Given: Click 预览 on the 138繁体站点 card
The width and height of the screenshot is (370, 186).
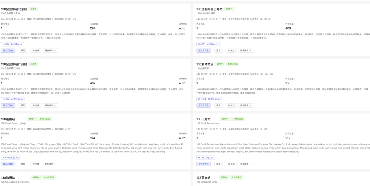Looking at the screenshot, I should click(x=218, y=105).
